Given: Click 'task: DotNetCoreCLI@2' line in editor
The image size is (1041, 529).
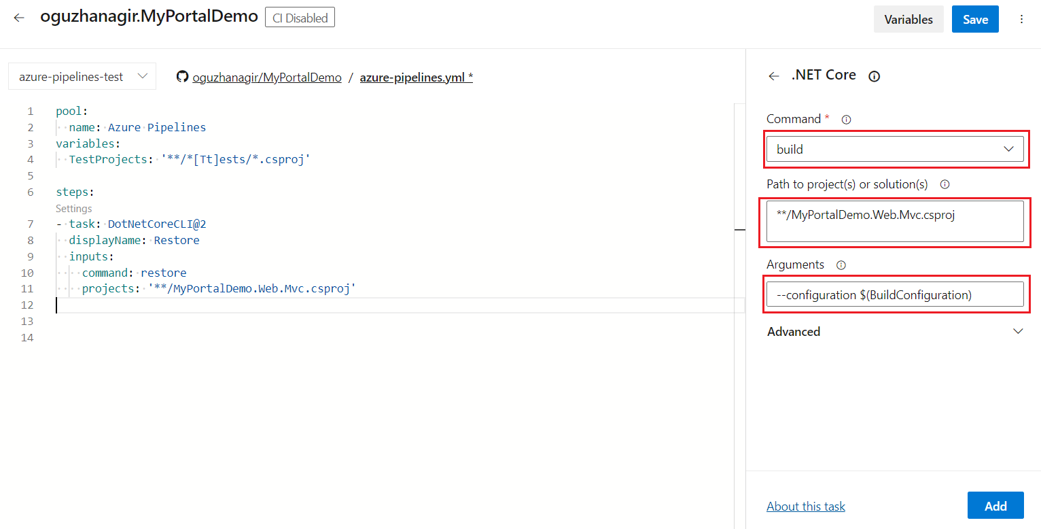Looking at the screenshot, I should [131, 224].
